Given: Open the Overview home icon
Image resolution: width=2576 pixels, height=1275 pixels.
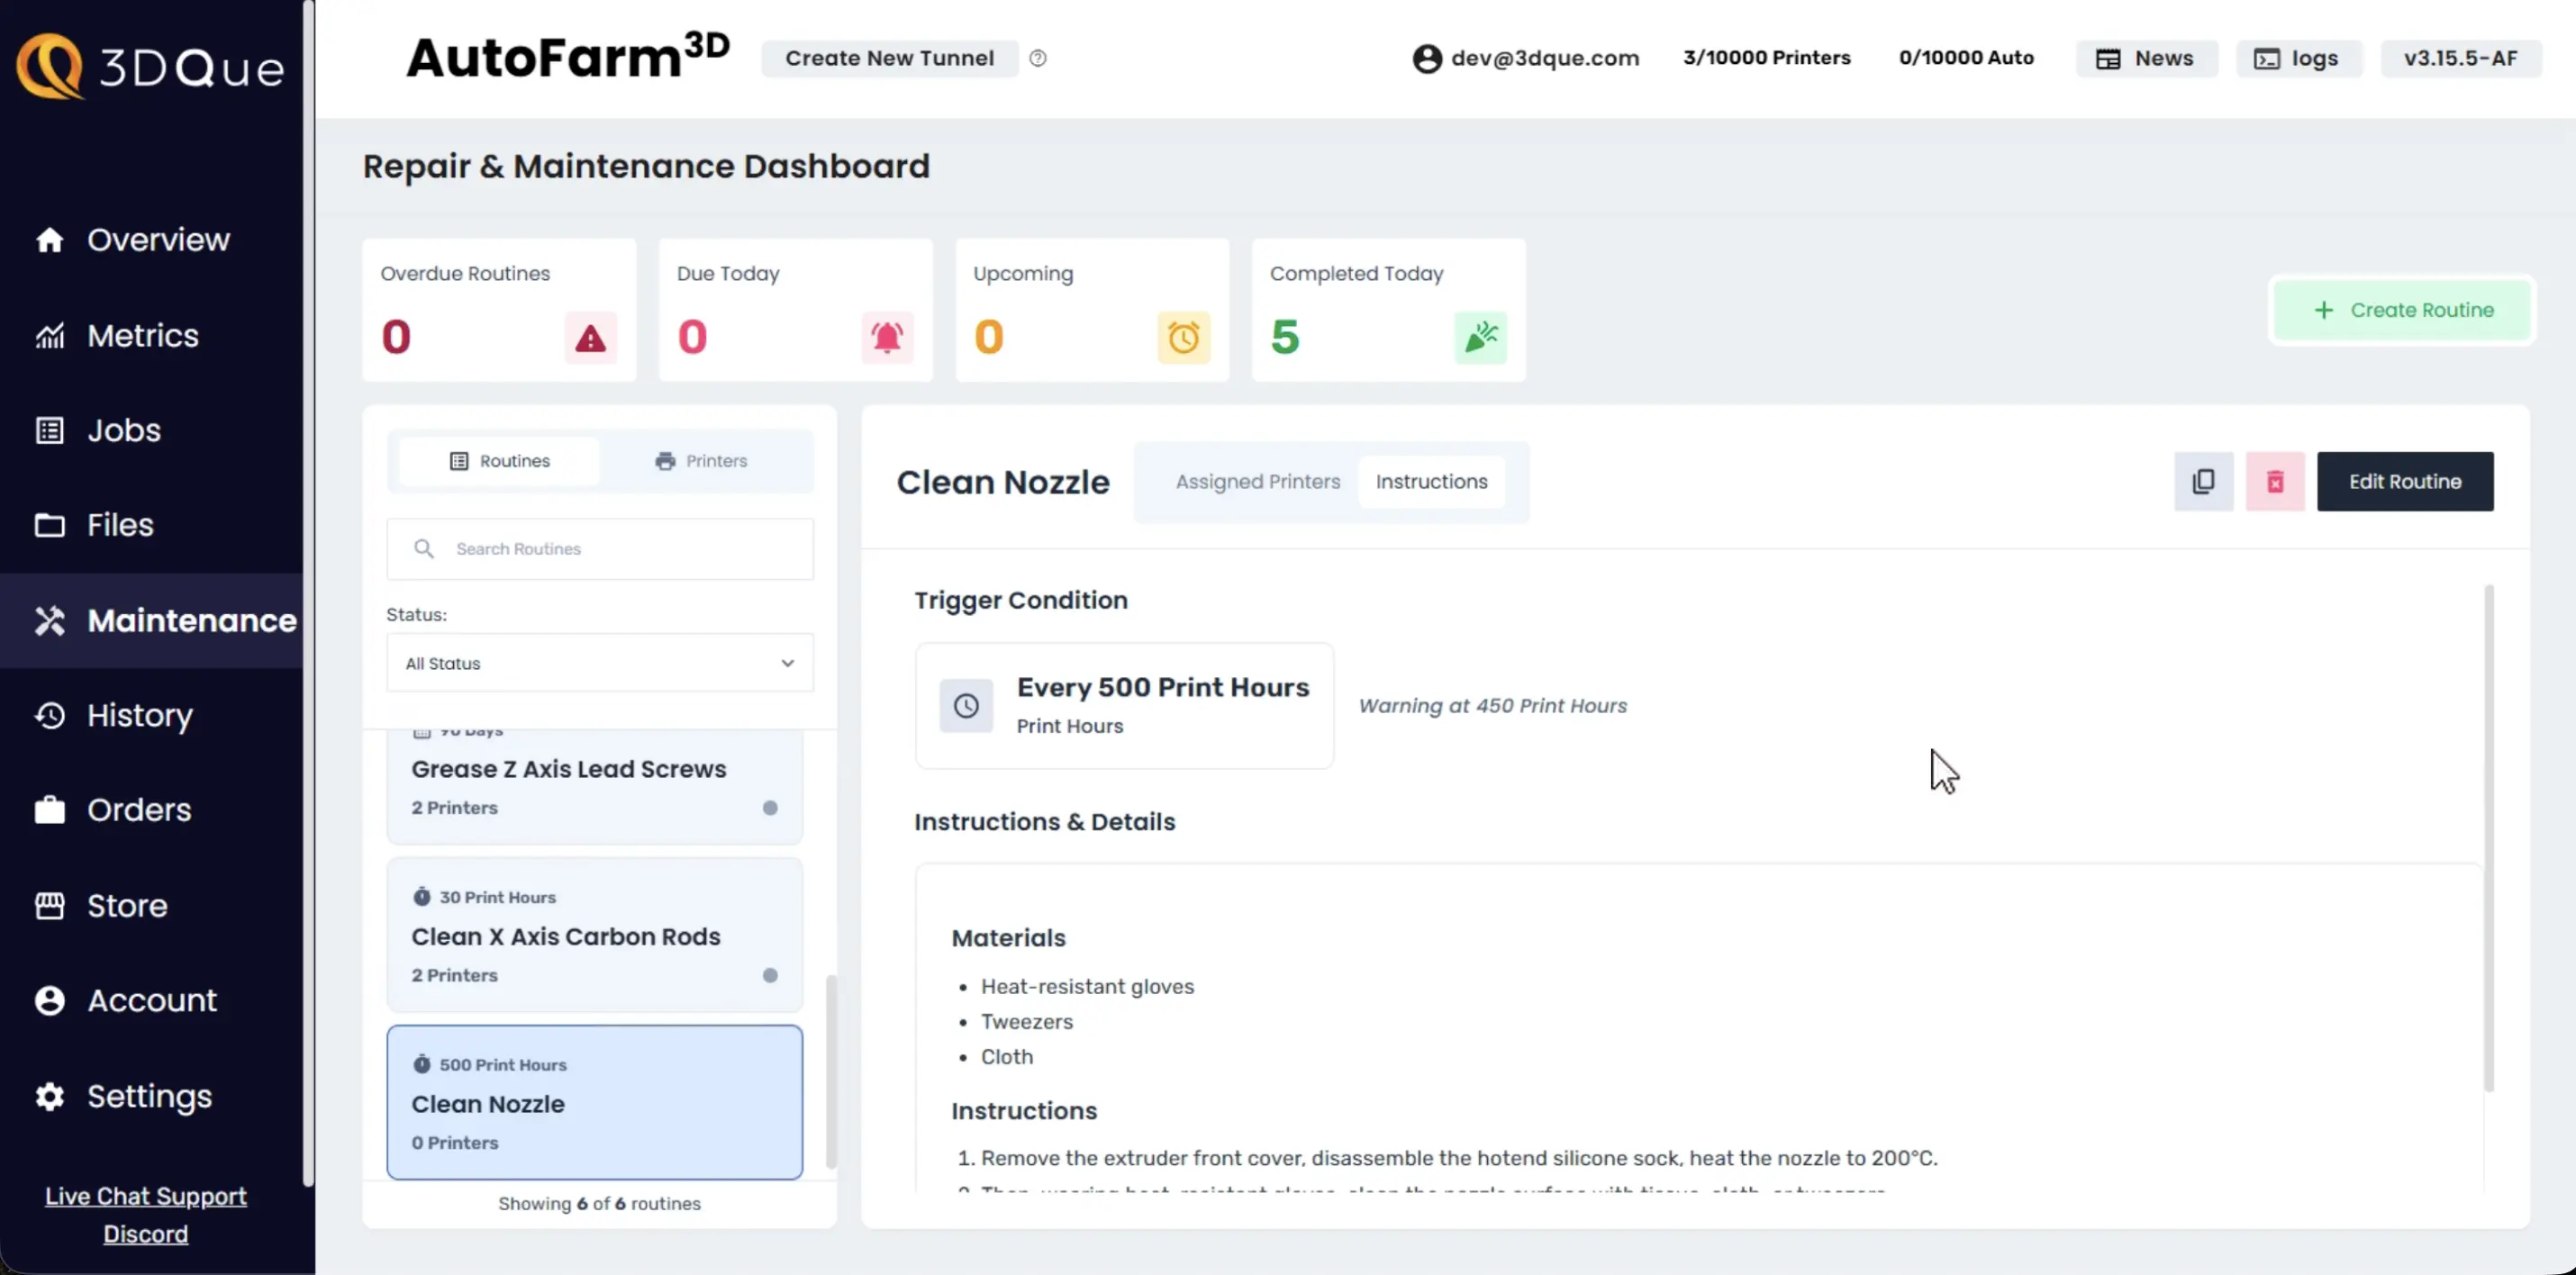Looking at the screenshot, I should tap(50, 240).
